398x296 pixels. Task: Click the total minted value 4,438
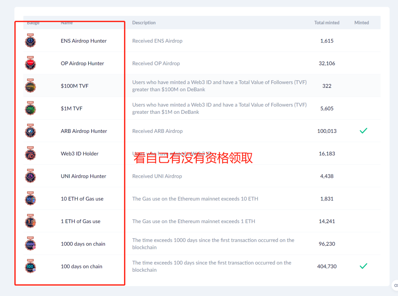pyautogui.click(x=327, y=176)
